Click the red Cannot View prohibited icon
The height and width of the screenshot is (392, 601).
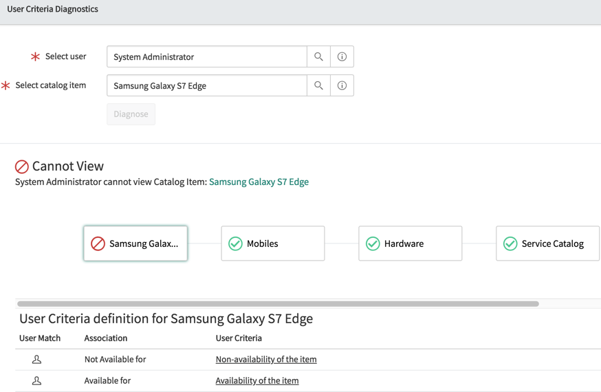[x=22, y=166]
